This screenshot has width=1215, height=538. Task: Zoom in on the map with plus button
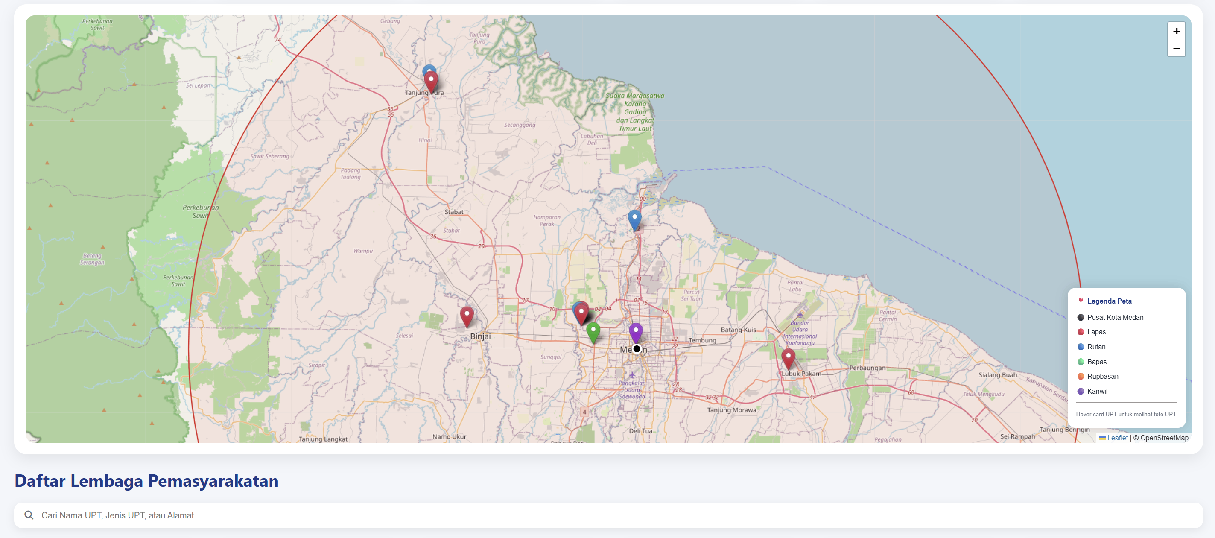click(x=1176, y=31)
